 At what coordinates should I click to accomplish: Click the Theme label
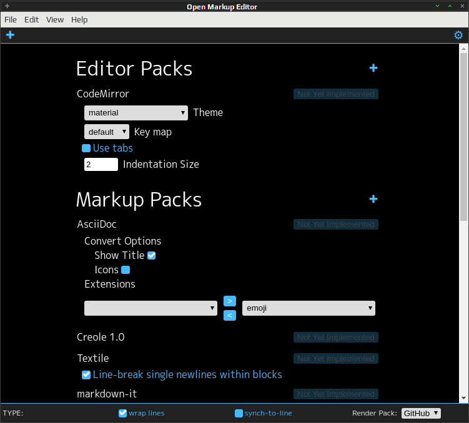coord(208,113)
